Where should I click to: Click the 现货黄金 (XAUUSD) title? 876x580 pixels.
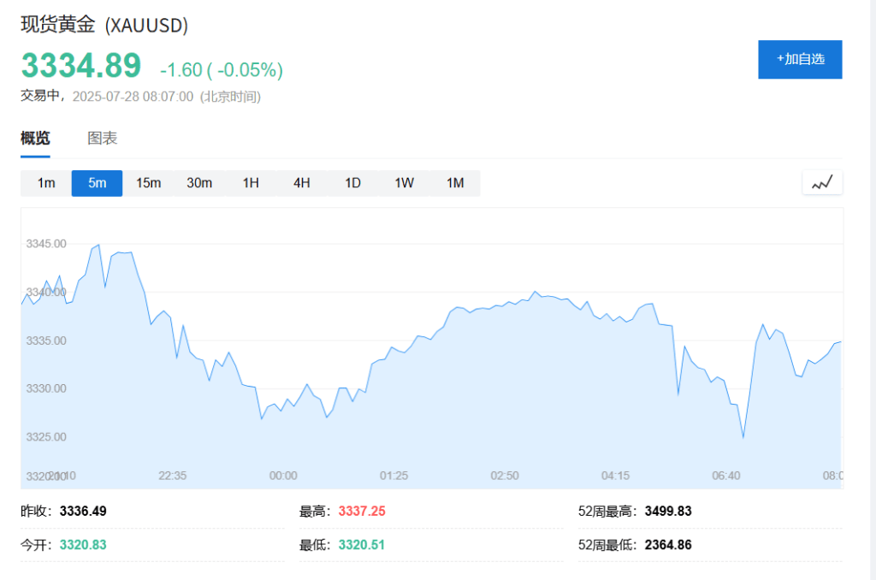tap(104, 25)
